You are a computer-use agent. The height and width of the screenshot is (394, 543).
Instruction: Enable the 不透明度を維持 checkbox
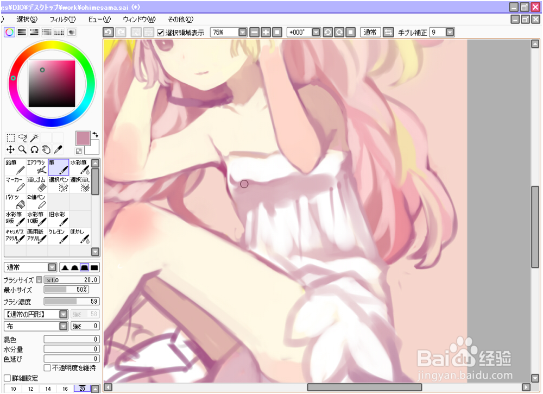[x=47, y=368]
